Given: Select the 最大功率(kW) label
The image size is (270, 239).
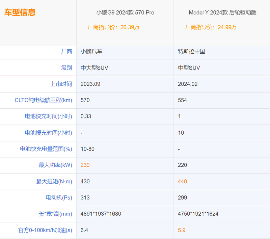Looking at the screenshot, I should (x=55, y=165).
